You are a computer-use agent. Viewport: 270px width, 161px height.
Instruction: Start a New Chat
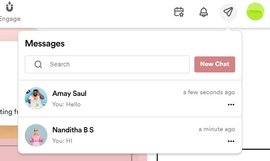215,64
